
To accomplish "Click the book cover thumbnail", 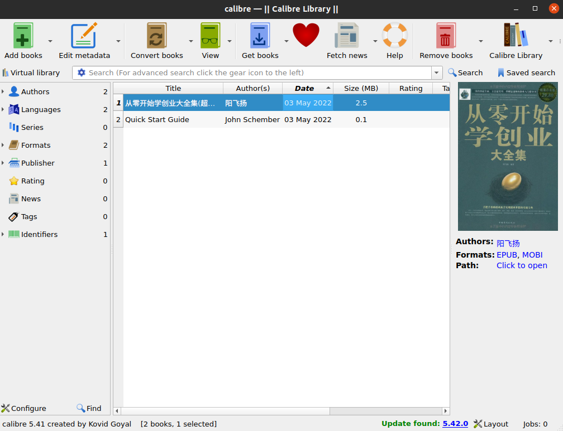I will pos(508,156).
